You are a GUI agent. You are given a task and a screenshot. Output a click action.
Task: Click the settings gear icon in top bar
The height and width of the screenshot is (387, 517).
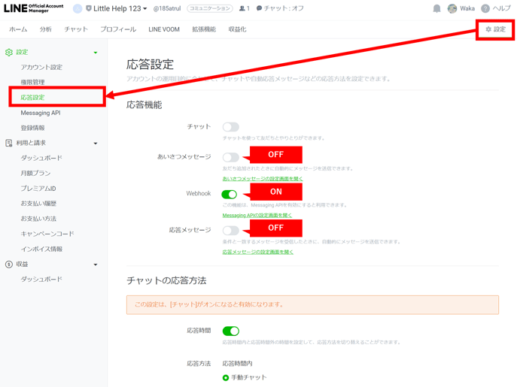(488, 29)
